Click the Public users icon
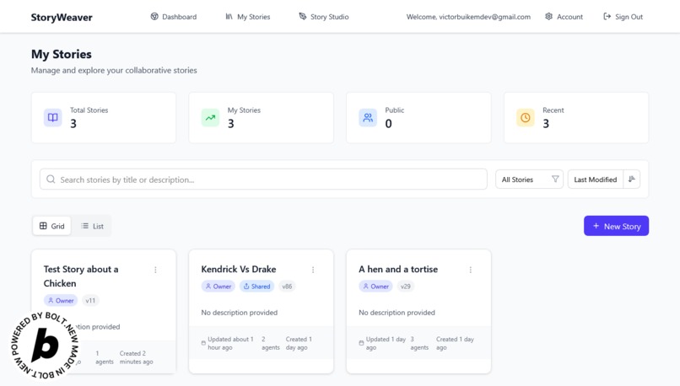The image size is (680, 386). coord(368,117)
